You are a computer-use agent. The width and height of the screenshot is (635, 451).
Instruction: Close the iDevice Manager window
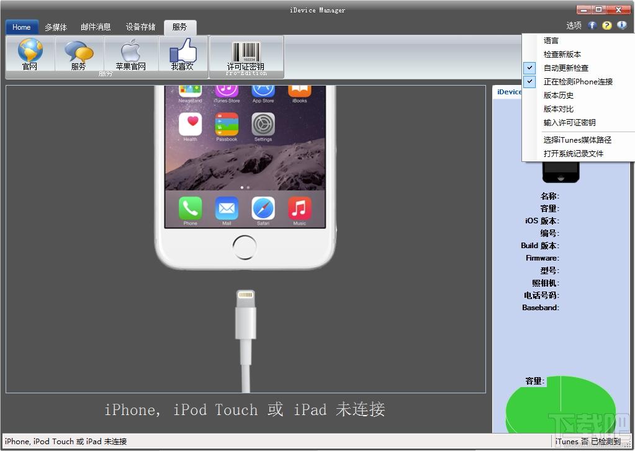click(x=618, y=10)
